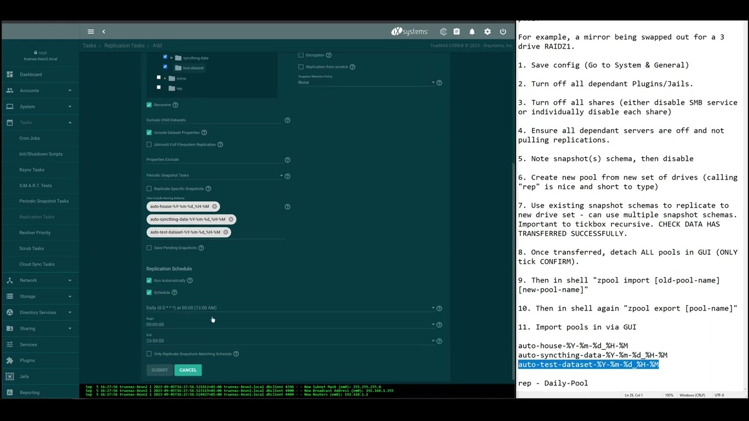This screenshot has width=749, height=421.
Task: Show help for Snapshot Retention Policy
Action: 439,82
